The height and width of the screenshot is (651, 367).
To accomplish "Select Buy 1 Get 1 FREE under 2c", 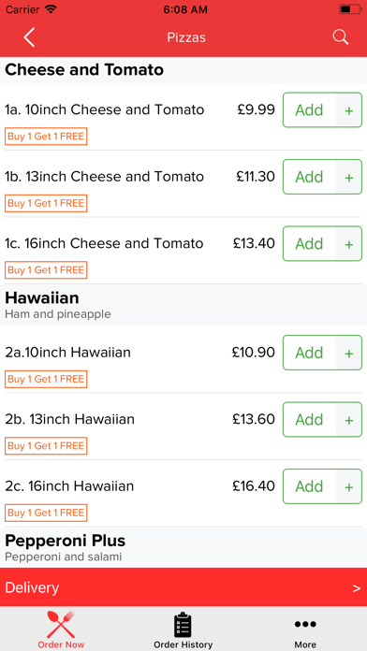I will coord(46,513).
